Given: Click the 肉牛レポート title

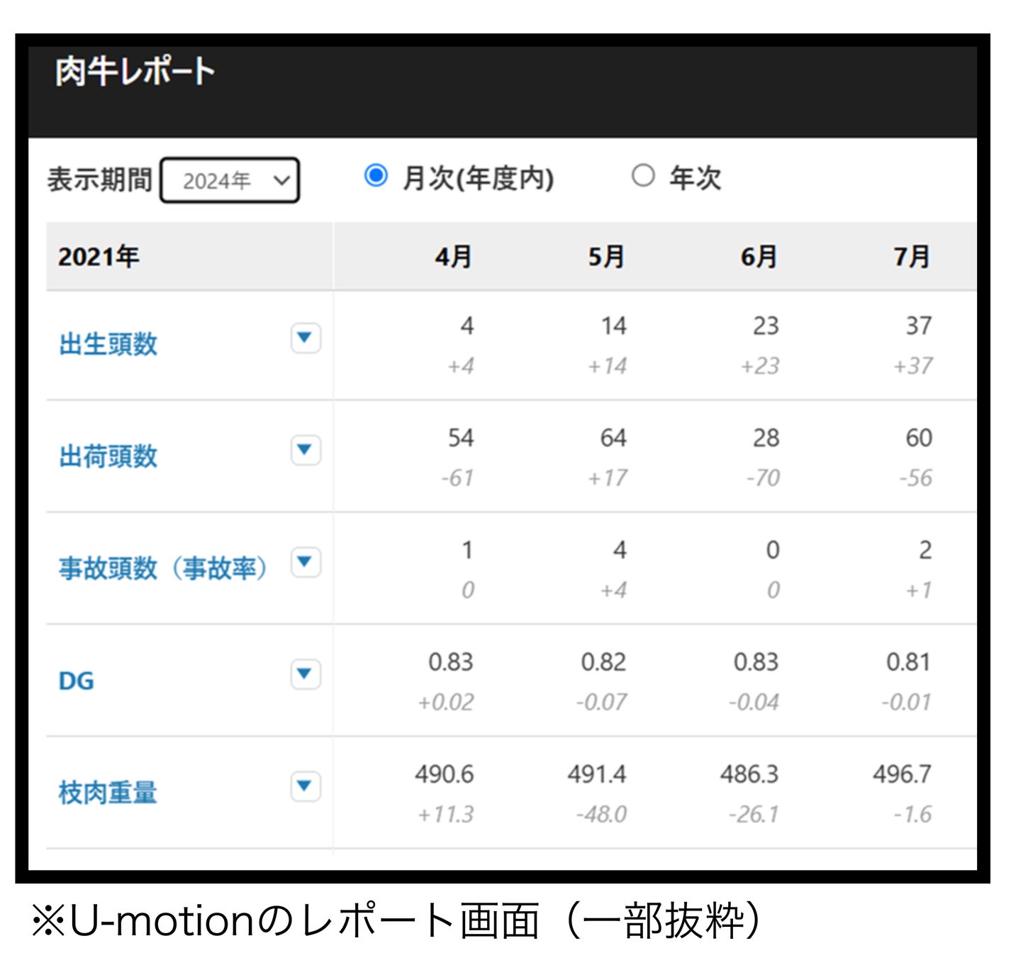Looking at the screenshot, I should [135, 72].
